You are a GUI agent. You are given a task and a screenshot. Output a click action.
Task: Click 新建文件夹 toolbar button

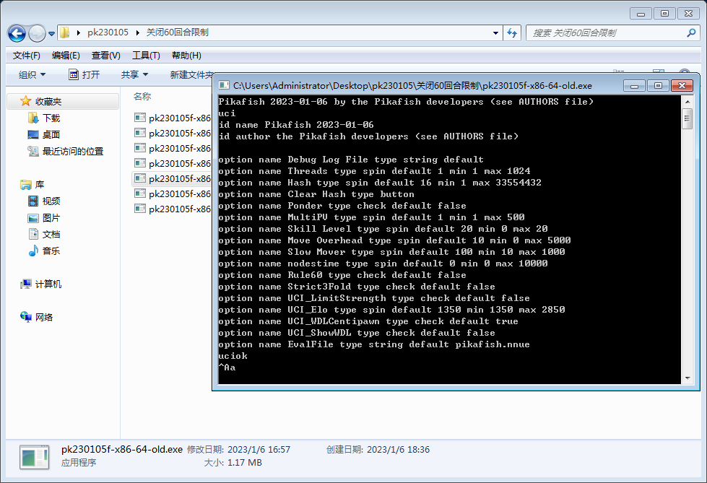pos(191,75)
